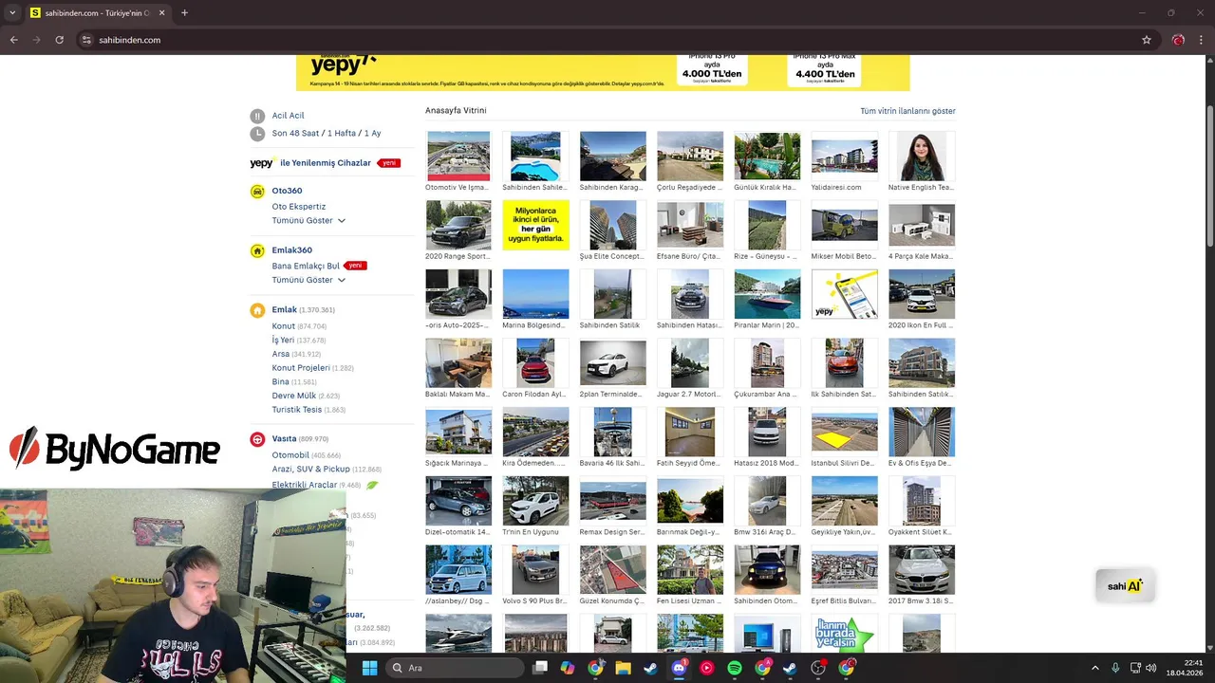Click the microphone icon in the system tray
The image size is (1215, 683).
pyautogui.click(x=1115, y=668)
